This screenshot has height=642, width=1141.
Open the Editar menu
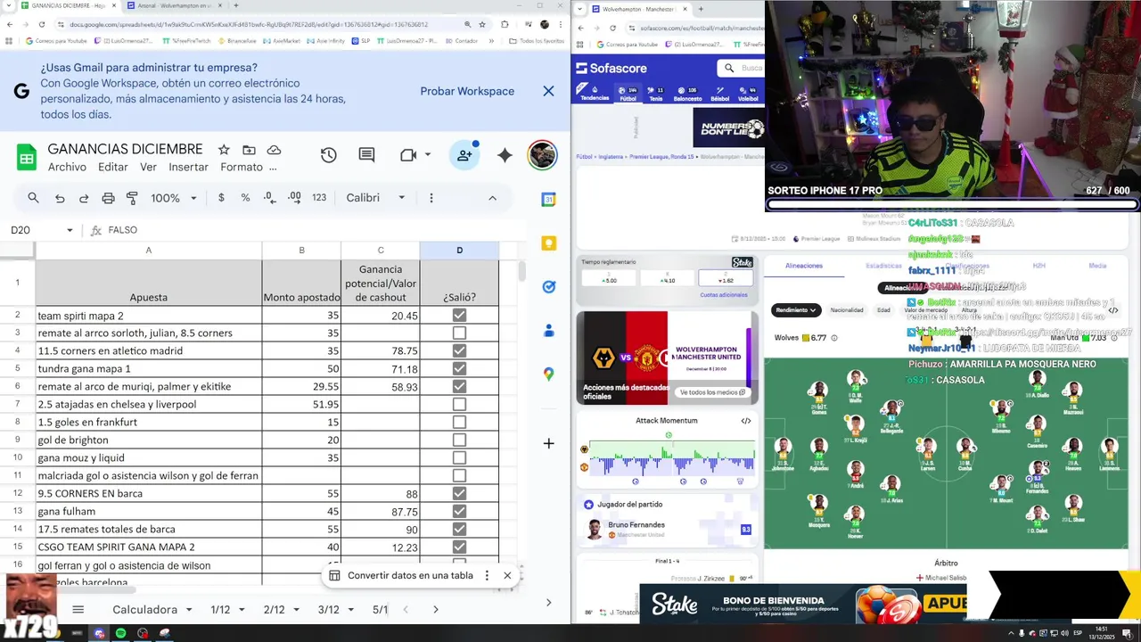pos(113,167)
